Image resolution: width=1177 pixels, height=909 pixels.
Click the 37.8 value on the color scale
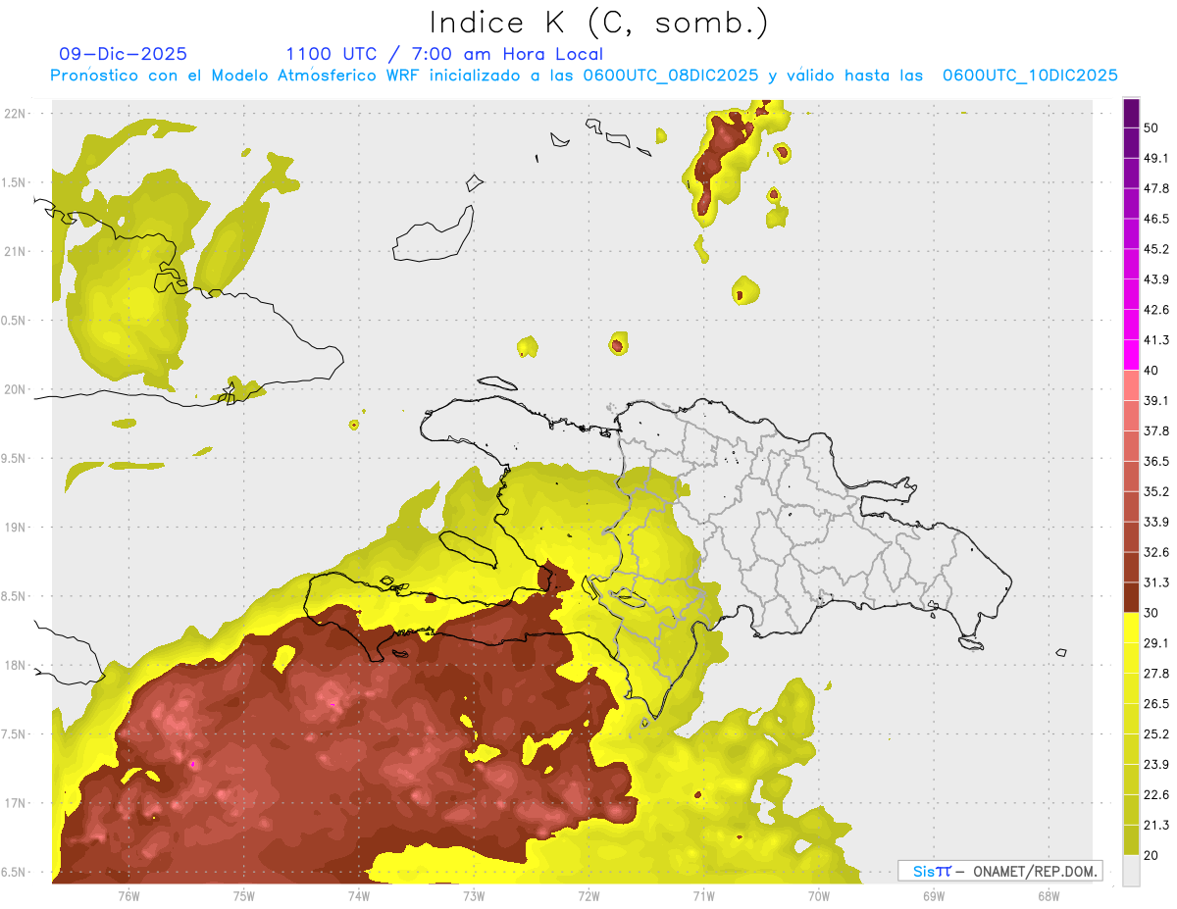[x=1155, y=431]
